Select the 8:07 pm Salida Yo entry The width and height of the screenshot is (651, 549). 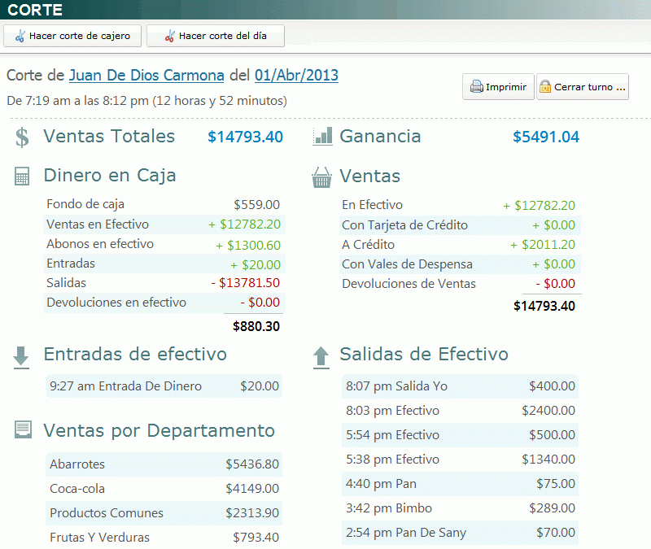pyautogui.click(x=464, y=386)
